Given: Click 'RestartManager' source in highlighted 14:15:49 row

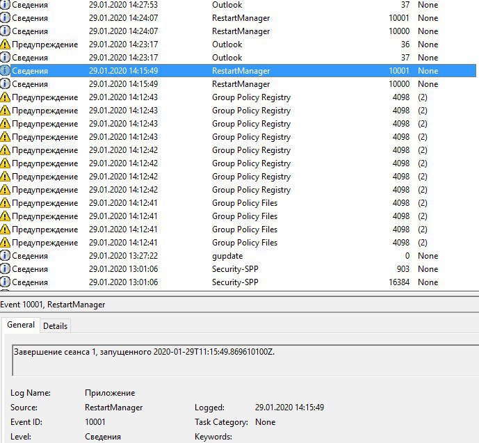Looking at the screenshot, I should click(241, 71).
